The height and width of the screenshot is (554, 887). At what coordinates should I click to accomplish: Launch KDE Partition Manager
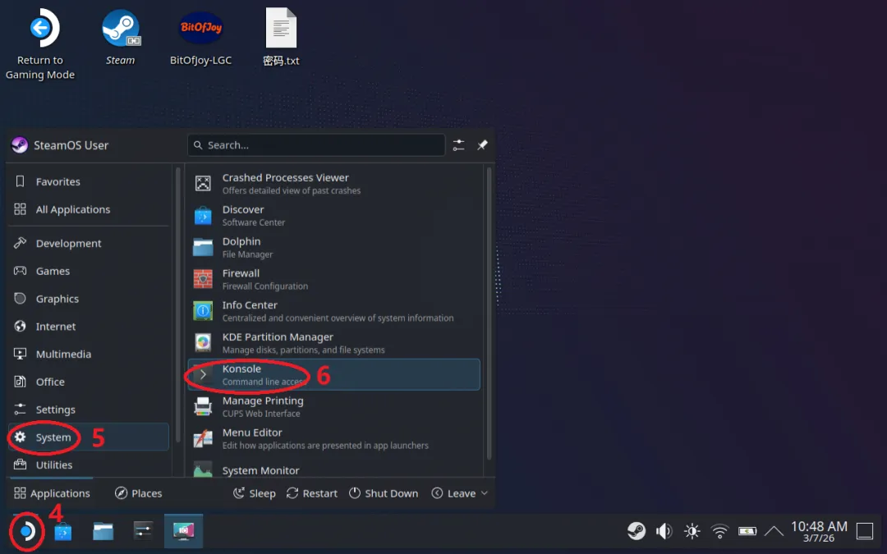tap(333, 342)
